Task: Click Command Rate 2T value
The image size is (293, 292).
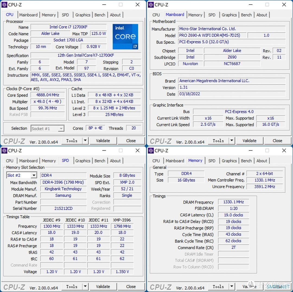Action: [234, 247]
